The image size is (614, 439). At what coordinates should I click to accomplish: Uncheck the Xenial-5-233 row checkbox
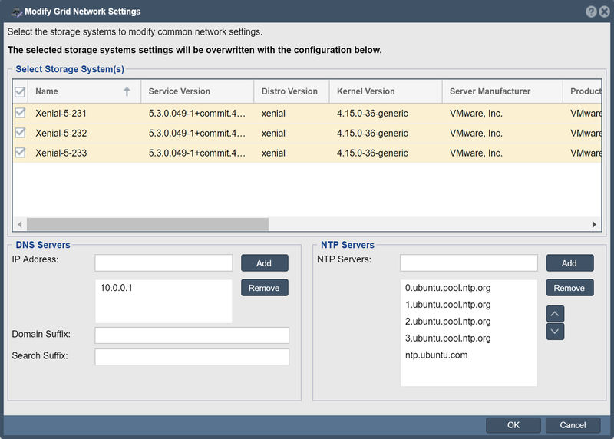pyautogui.click(x=20, y=152)
